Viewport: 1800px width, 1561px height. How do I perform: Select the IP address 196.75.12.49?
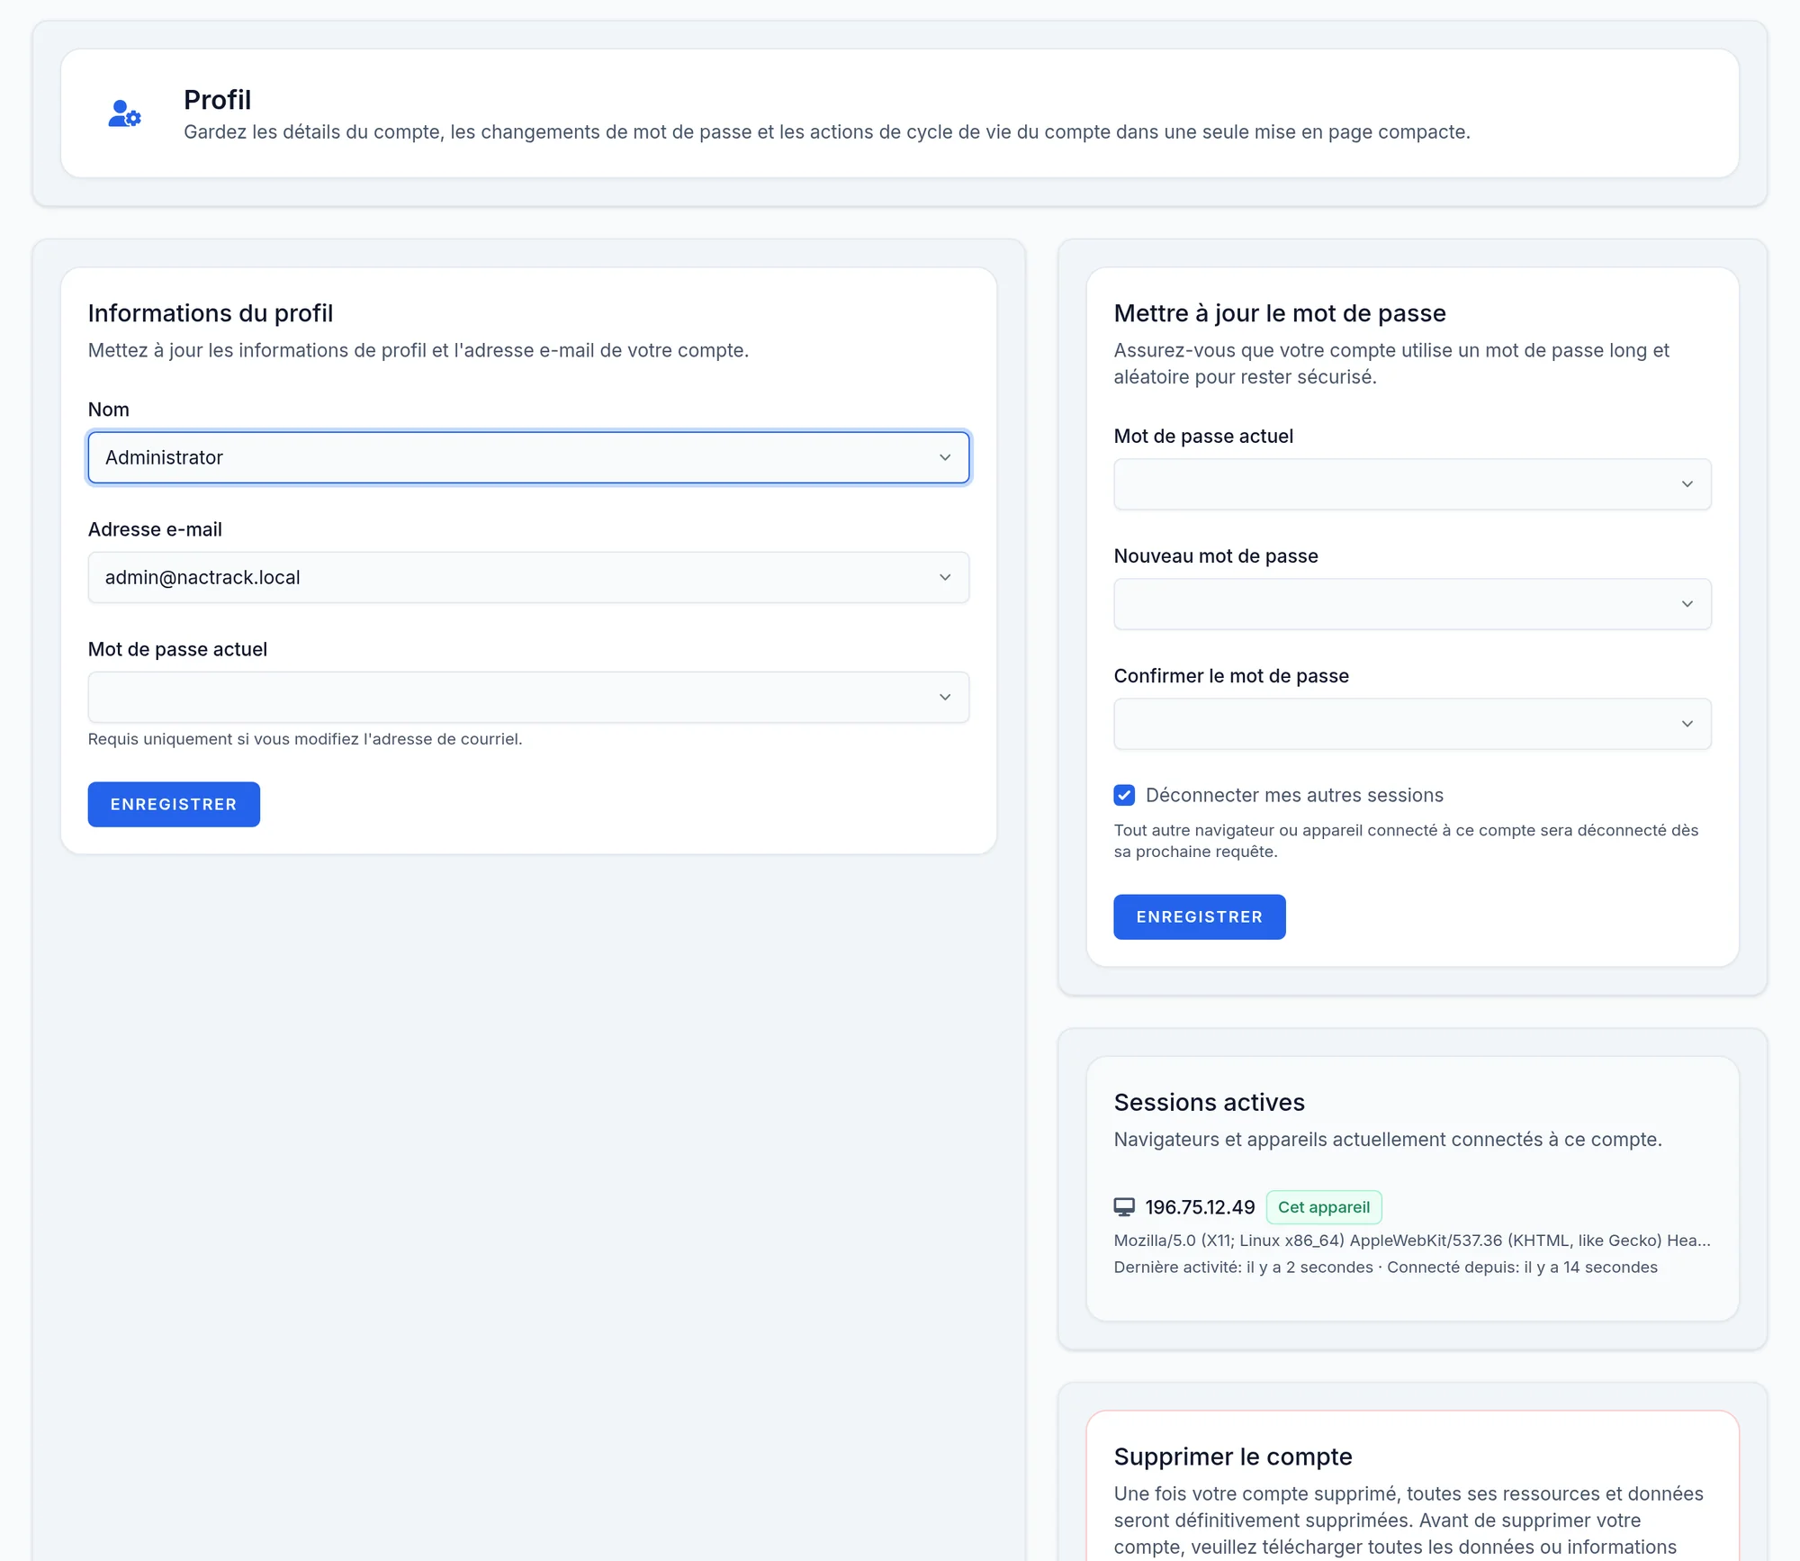coord(1200,1207)
